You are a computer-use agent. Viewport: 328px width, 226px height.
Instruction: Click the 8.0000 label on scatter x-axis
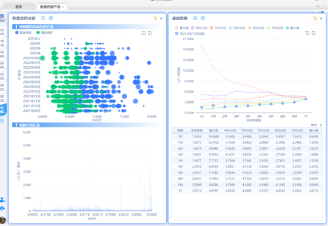pos(152,117)
